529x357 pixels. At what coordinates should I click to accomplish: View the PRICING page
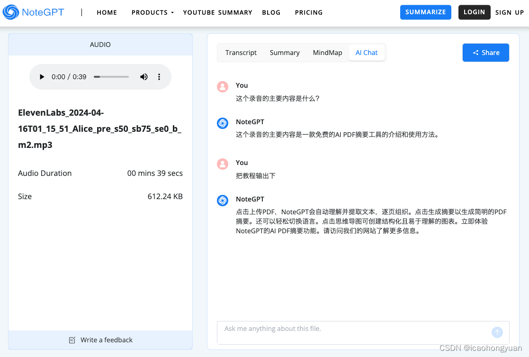pos(309,12)
